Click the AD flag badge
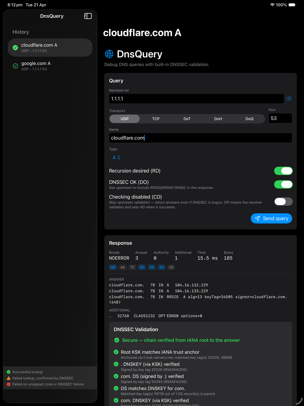304x406 pixels. coord(162,267)
